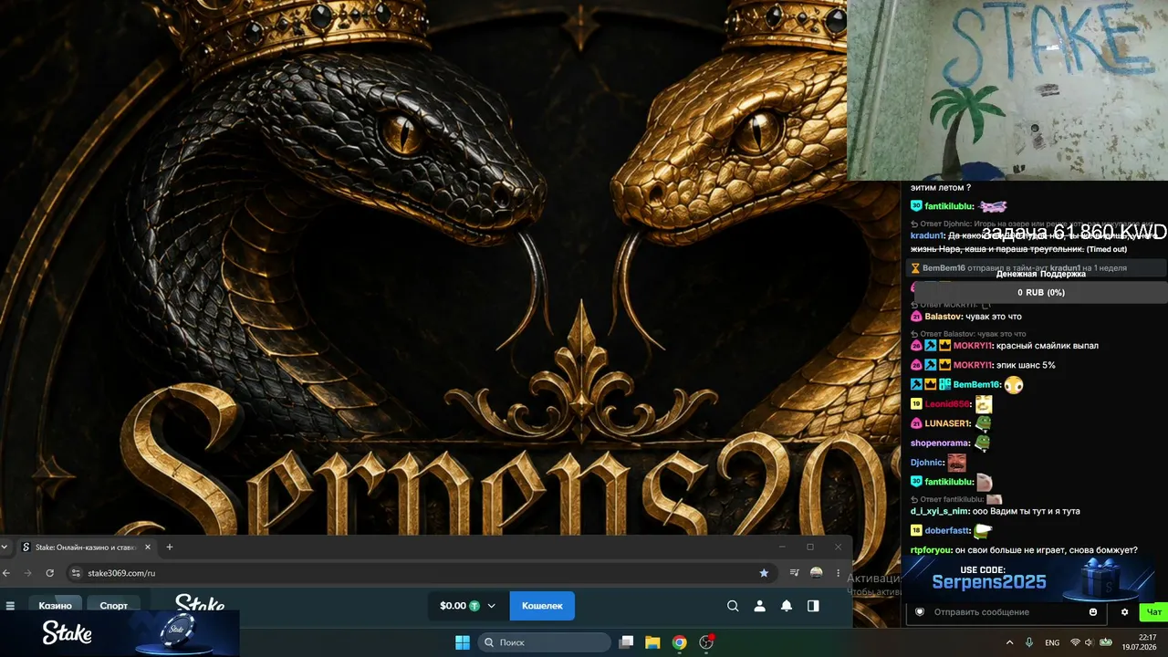Send message with the Чат button

coord(1154,612)
